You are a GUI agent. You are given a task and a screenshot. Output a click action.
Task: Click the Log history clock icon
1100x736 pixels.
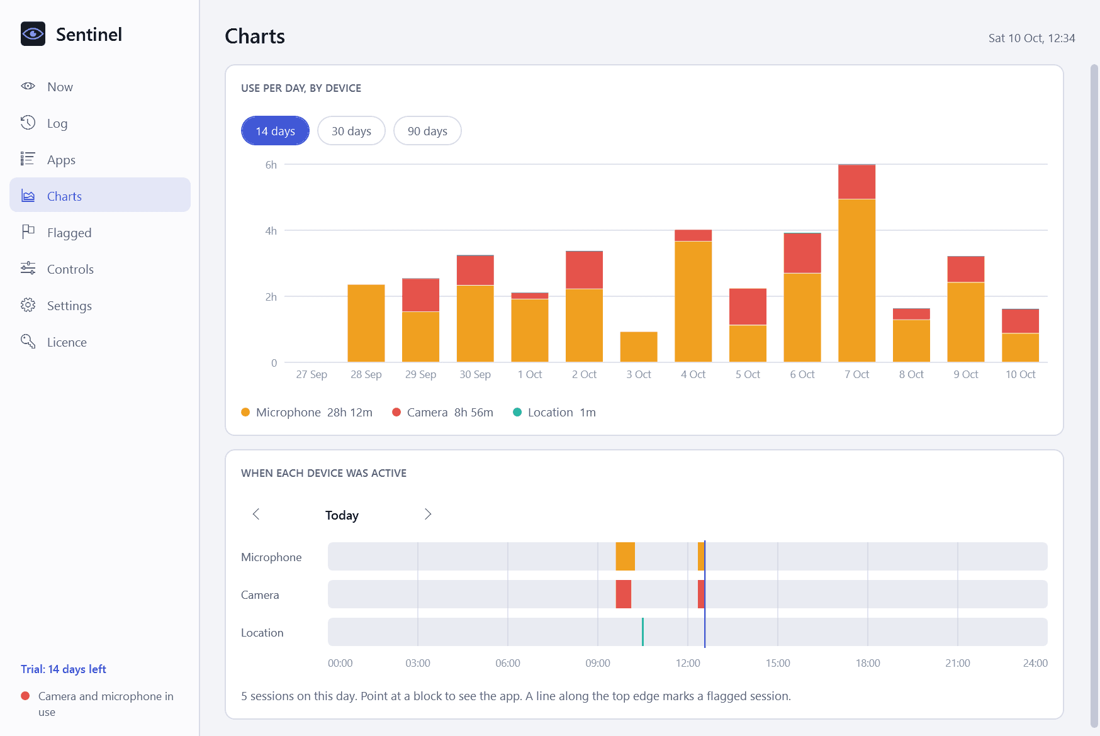28,123
